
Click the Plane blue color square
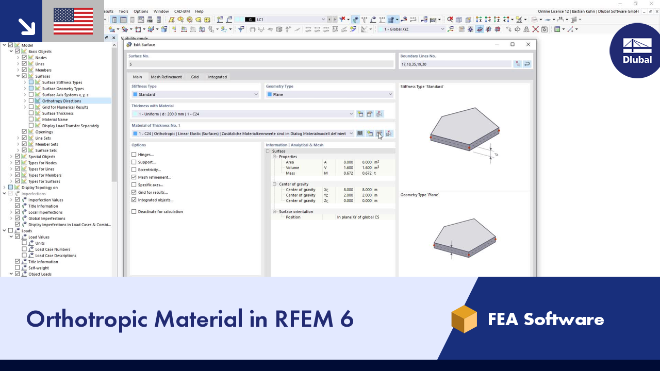point(270,95)
